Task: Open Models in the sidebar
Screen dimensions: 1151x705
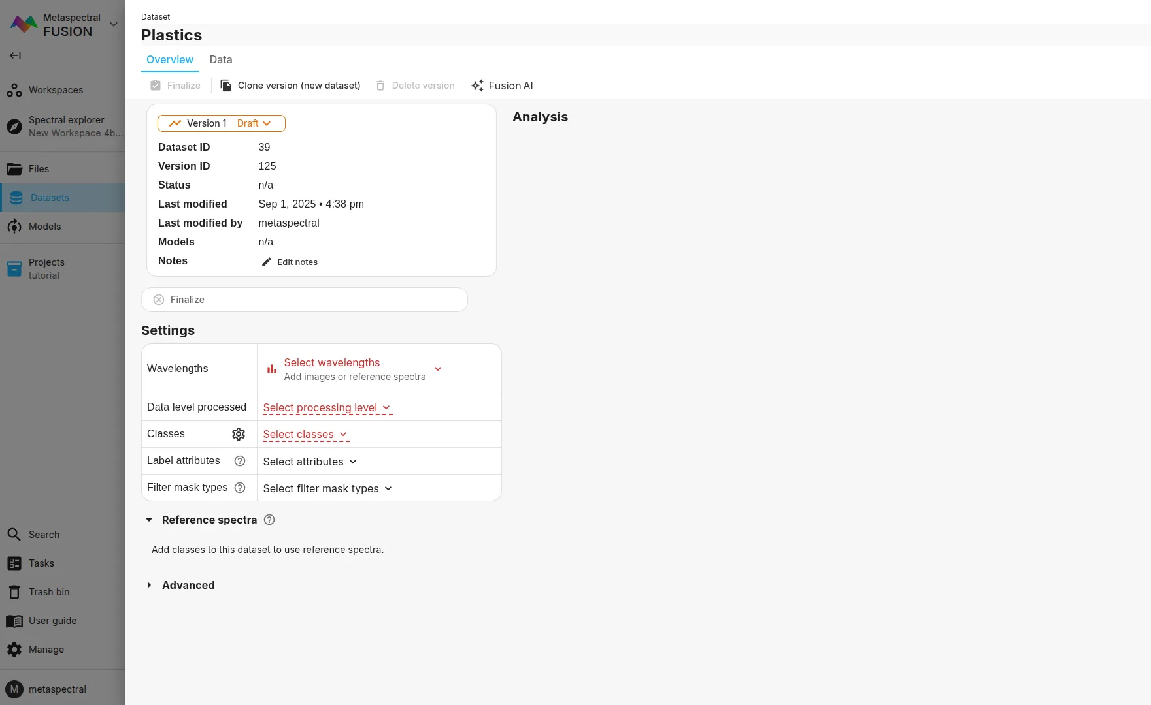Action: click(x=44, y=227)
